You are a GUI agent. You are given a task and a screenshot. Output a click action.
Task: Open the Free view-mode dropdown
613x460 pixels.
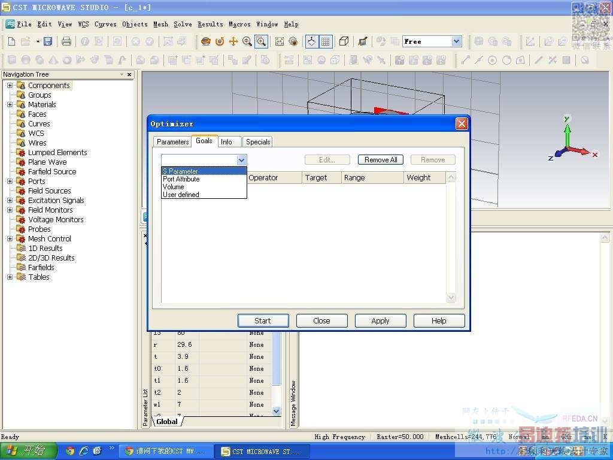point(456,41)
